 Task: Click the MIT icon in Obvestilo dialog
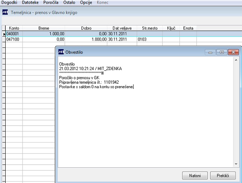(x=61, y=52)
